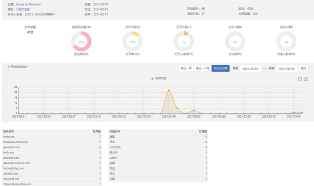Click the peak data point on 2021-02-19
The height and width of the screenshot is (186, 314).
pos(169,90)
